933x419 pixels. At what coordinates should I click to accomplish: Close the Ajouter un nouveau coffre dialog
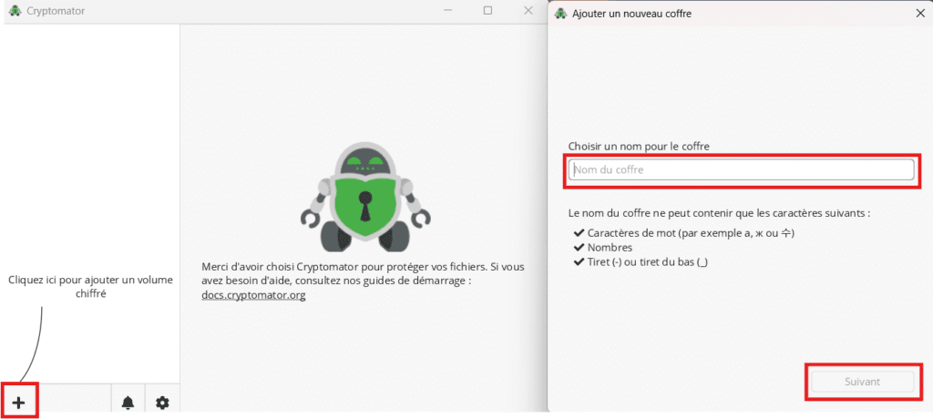920,13
